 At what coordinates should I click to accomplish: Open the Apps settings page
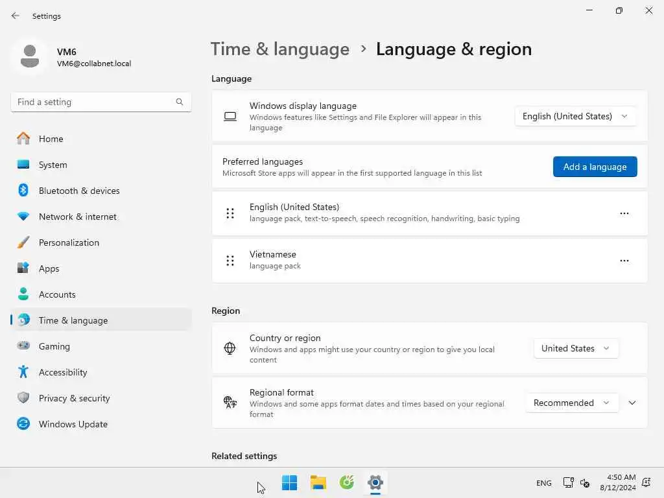pyautogui.click(x=101, y=268)
